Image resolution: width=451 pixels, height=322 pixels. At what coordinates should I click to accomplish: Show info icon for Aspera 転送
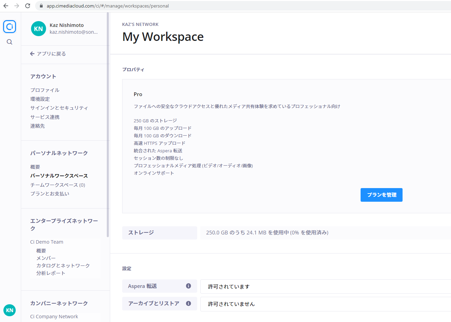coord(188,286)
